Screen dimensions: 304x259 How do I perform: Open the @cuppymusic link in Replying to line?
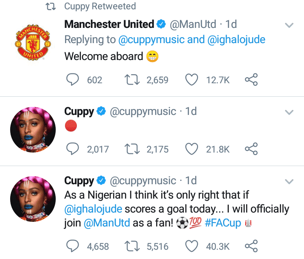click(x=151, y=40)
